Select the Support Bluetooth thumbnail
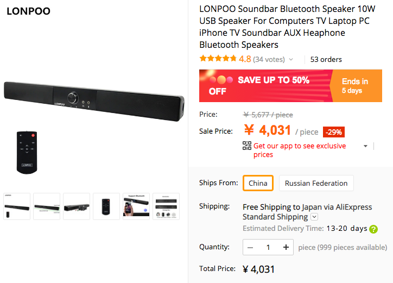 136,206
